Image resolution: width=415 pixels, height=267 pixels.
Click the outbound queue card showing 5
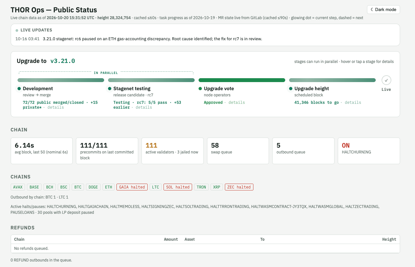303,151
